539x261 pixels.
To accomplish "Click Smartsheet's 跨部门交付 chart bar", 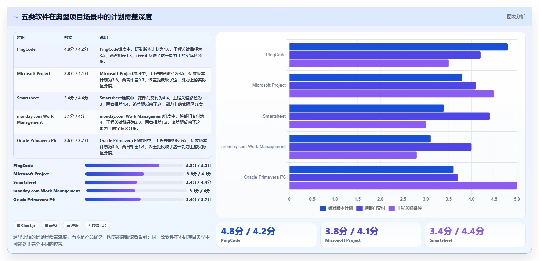I will [389, 116].
